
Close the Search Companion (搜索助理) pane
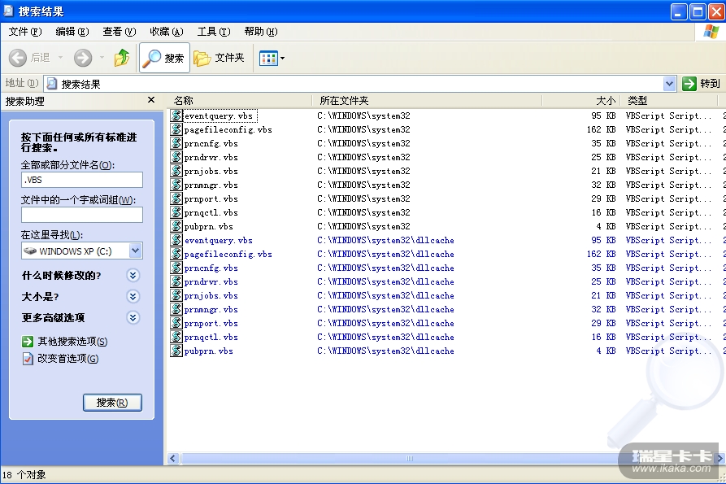pyautogui.click(x=151, y=100)
